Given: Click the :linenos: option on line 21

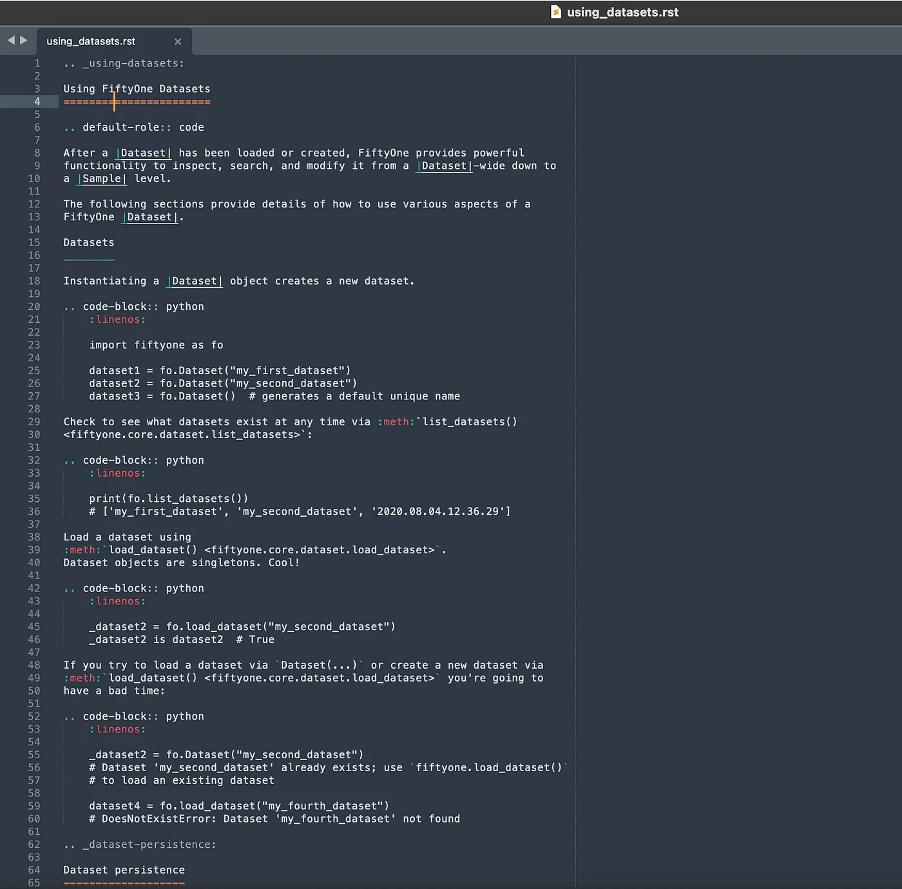Looking at the screenshot, I should 117,320.
